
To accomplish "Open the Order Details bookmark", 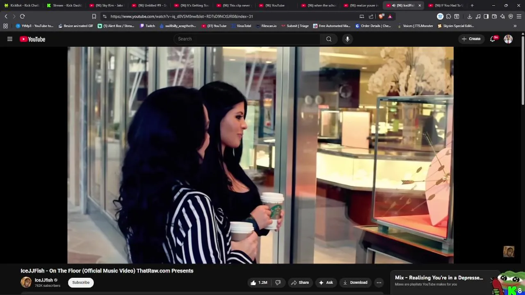I will click(x=373, y=26).
